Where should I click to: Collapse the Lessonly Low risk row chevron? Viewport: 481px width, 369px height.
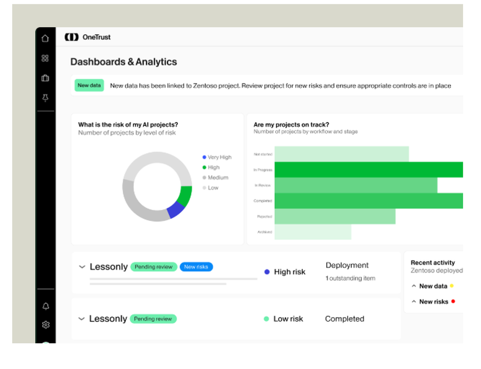(x=81, y=318)
